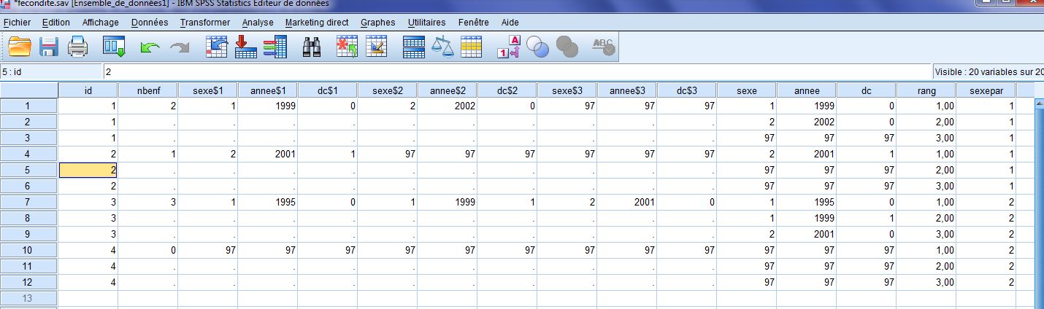Open the Fenêtre menu
Viewport: 1044px width, 309px height.
(474, 23)
